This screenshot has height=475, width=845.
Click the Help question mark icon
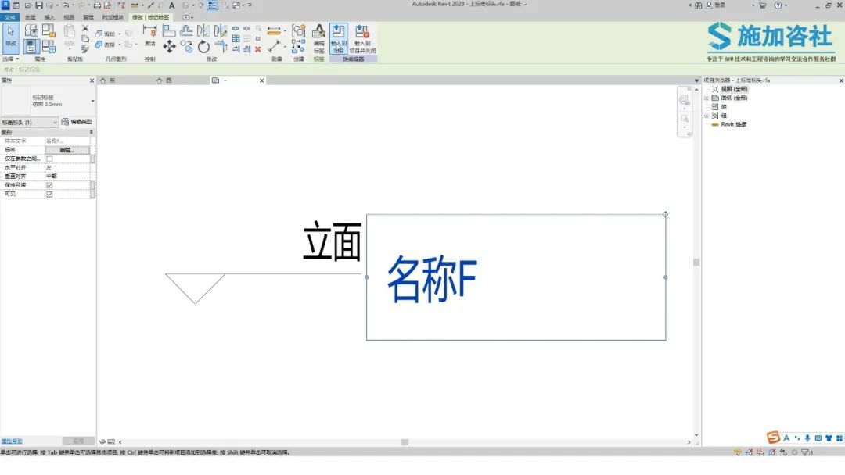(x=778, y=5)
